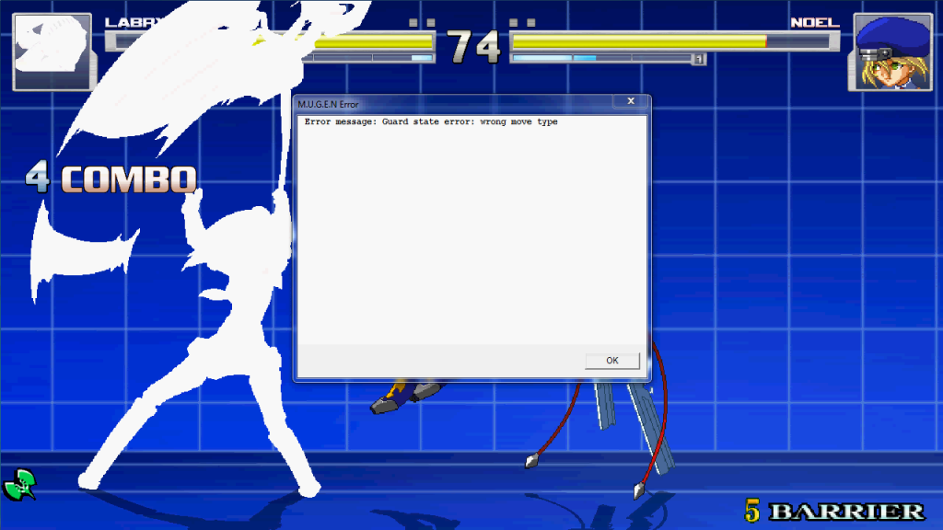The height and width of the screenshot is (530, 943).
Task: Click the 4 COMBO counter text
Action: 111,178
